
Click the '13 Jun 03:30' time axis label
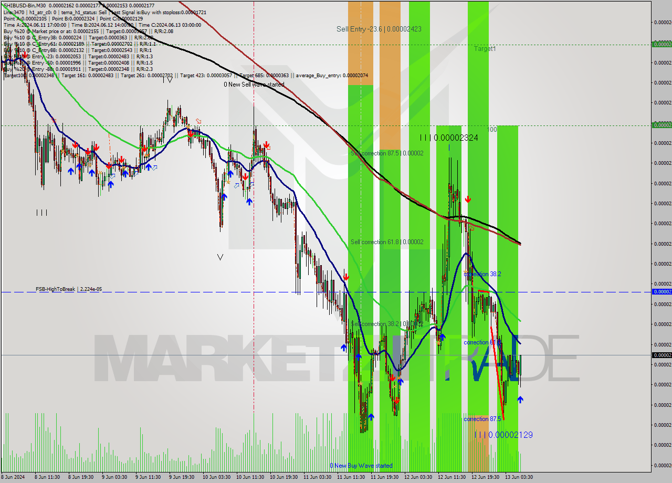point(519,477)
